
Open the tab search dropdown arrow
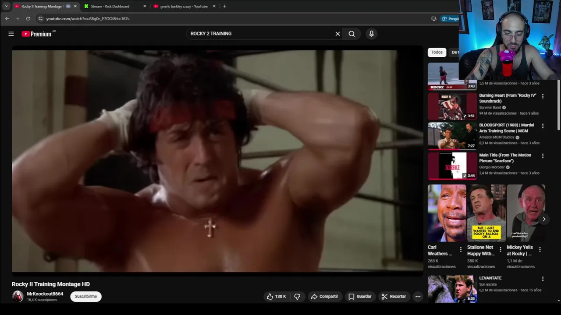(6, 6)
